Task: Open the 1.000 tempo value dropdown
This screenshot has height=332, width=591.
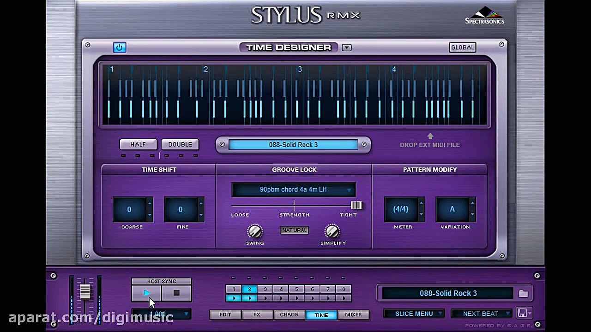Action: coord(161,314)
